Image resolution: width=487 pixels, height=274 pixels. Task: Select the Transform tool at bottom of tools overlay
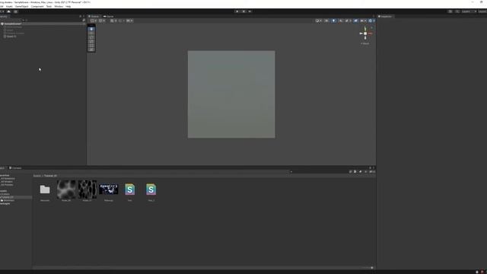91,49
